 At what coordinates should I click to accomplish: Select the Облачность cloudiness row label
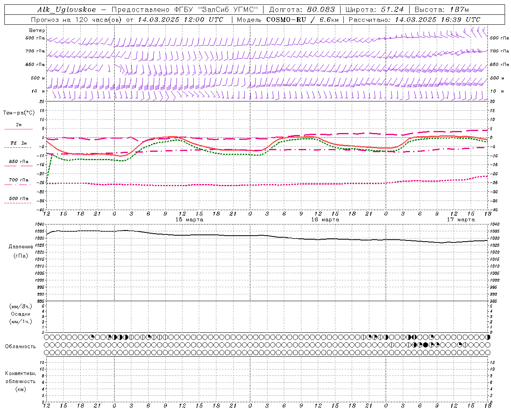[20, 347]
